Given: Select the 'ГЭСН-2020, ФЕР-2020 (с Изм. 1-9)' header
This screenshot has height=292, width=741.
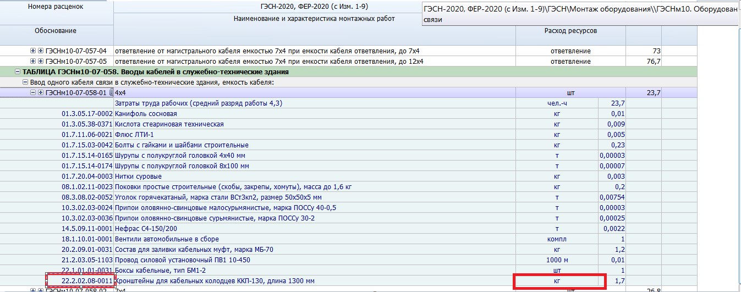Looking at the screenshot, I should [x=314, y=7].
